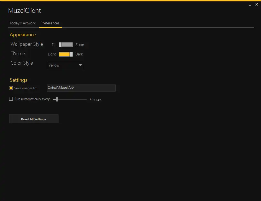
Task: Toggle the Wallpaper Style Fit/Zoom switch
Action: coord(66,45)
